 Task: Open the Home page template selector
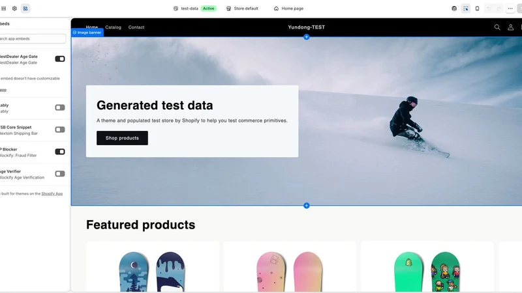click(289, 8)
